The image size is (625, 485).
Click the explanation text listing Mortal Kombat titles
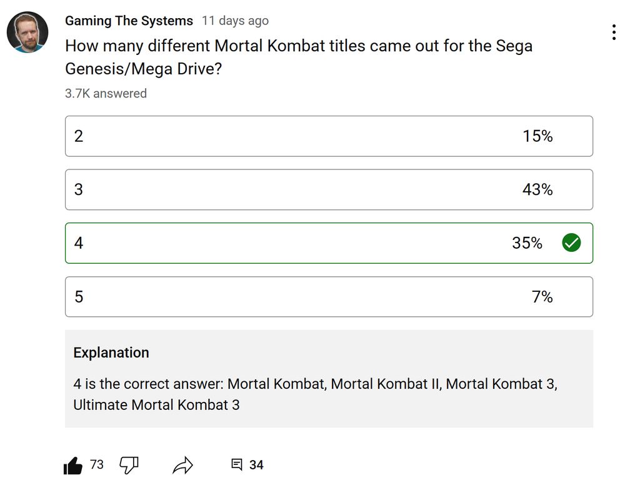pos(315,394)
